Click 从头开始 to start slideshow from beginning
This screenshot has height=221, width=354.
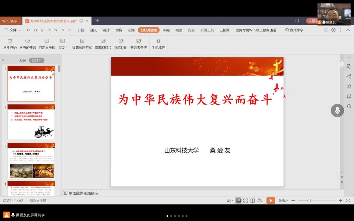tap(10, 44)
